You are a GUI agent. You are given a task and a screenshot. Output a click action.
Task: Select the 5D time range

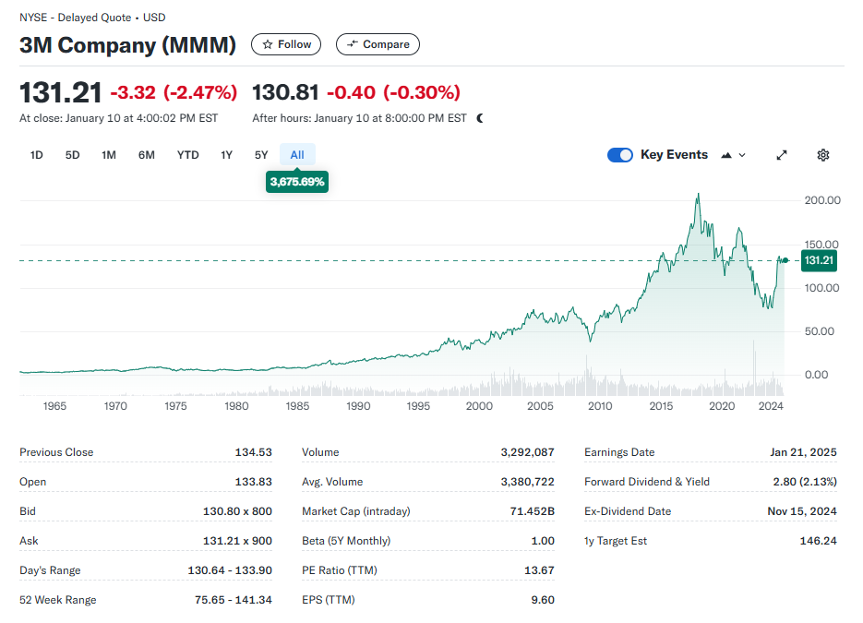[73, 155]
